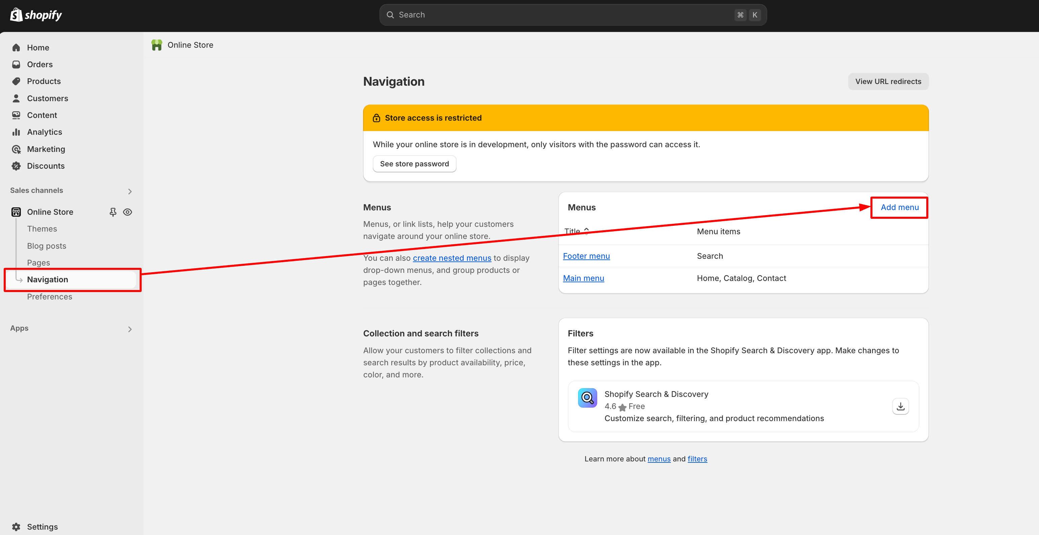Image resolution: width=1039 pixels, height=535 pixels.
Task: Expand the Apps section
Action: 130,329
